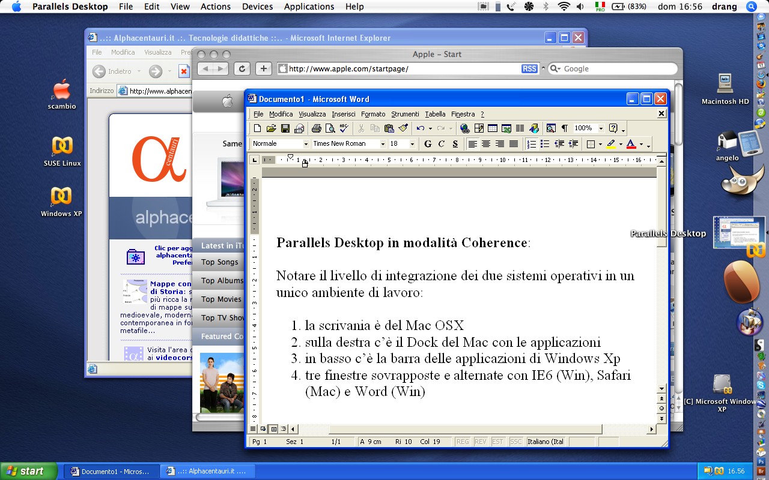Toggle bulleted list in Word
The image size is (769, 480).
(545, 144)
